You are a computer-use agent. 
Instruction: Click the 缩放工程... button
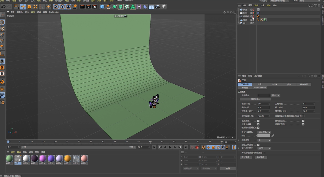point(255,99)
